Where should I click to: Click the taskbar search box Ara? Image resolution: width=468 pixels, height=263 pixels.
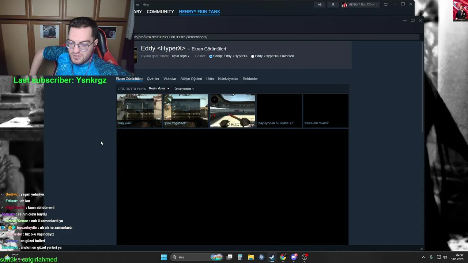(x=197, y=257)
